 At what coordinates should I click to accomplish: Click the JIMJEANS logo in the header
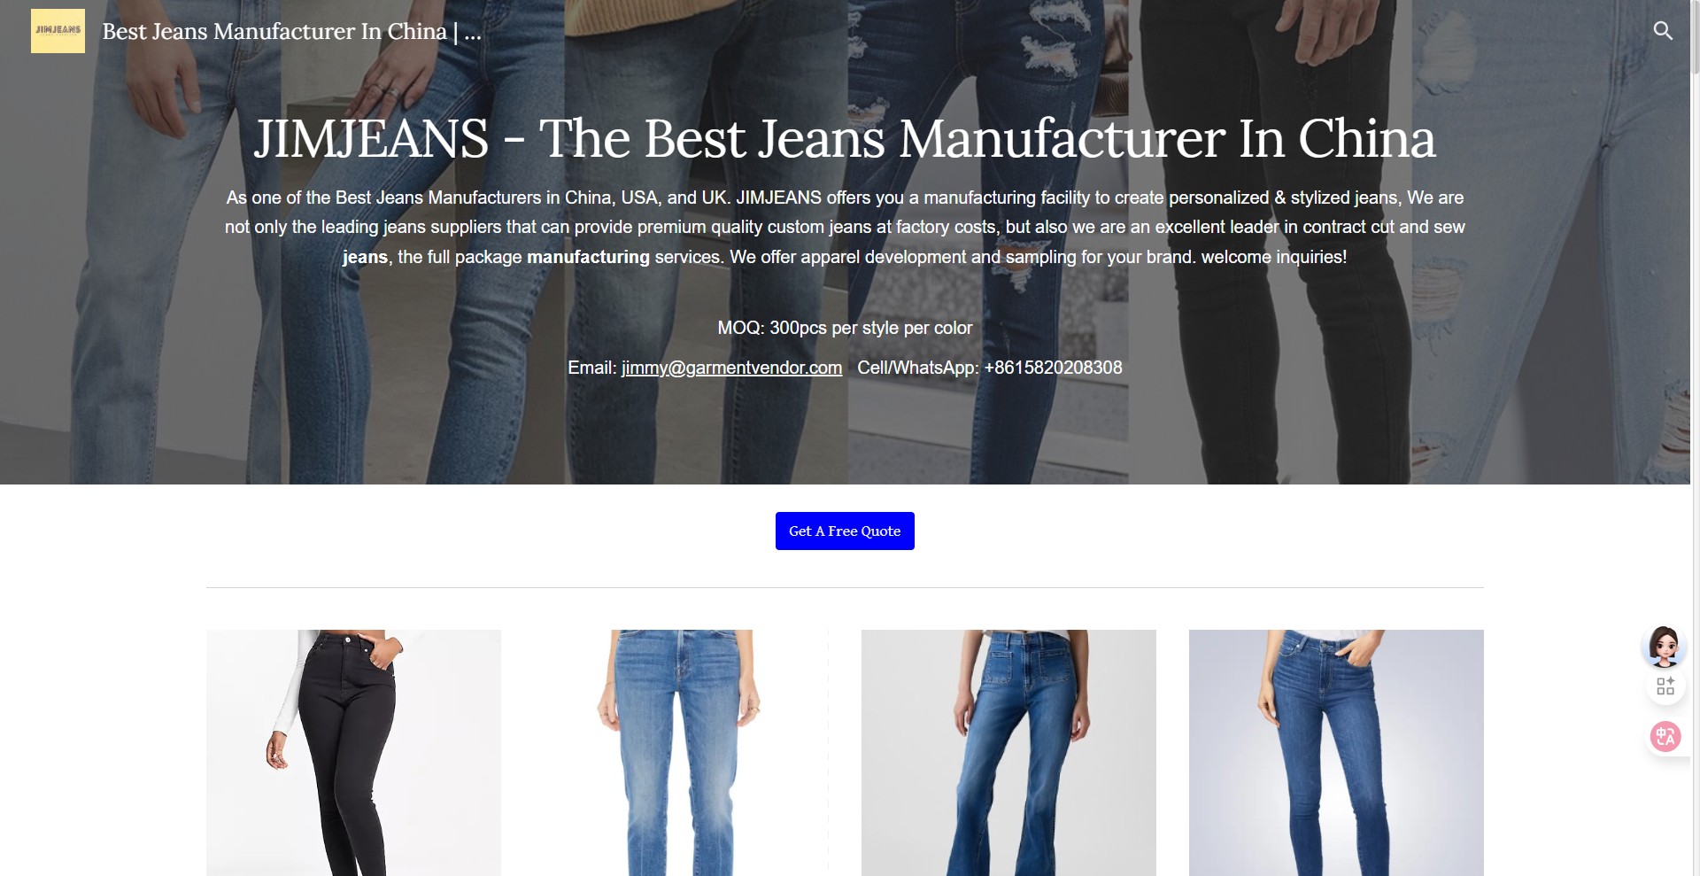58,31
